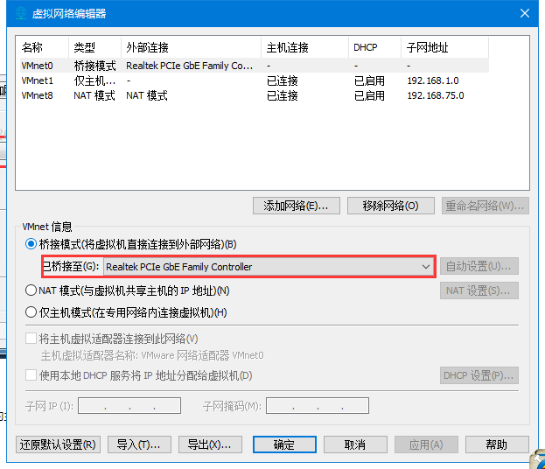Click the 自动设置(U)... button
545x469 pixels.
point(479,266)
